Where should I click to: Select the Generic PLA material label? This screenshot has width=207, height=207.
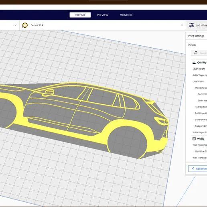[x=37, y=25]
